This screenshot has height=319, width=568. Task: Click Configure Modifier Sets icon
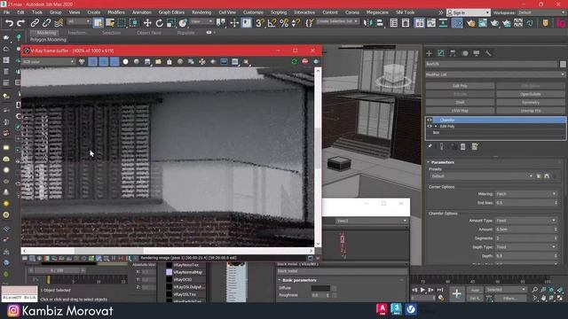coord(475,146)
